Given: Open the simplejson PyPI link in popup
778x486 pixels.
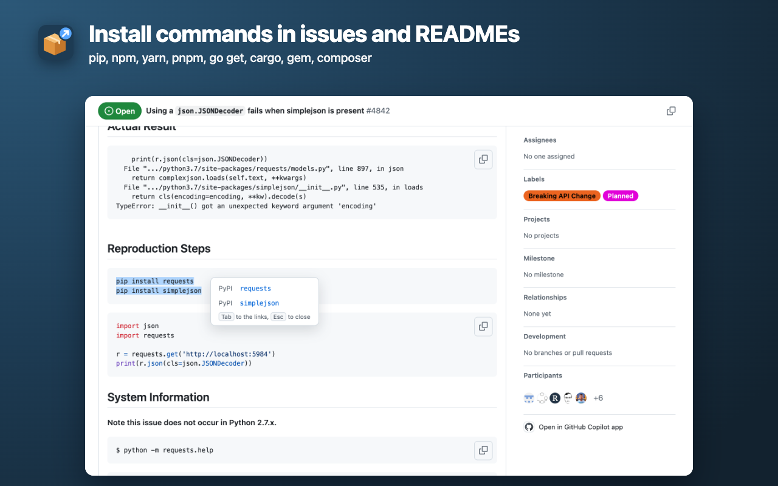Looking at the screenshot, I should click(x=260, y=303).
